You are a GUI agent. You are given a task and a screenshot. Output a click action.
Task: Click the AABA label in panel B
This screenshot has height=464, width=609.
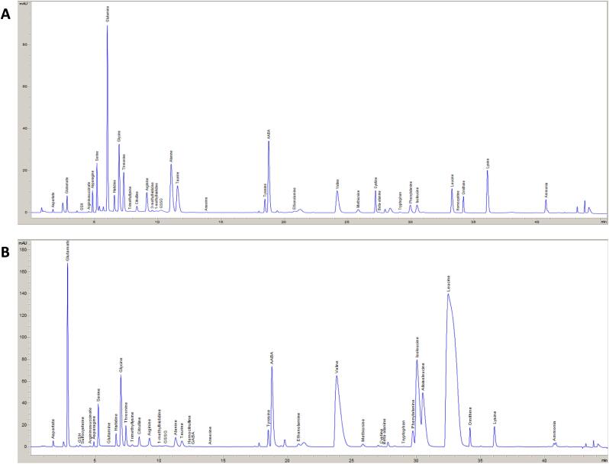click(272, 358)
